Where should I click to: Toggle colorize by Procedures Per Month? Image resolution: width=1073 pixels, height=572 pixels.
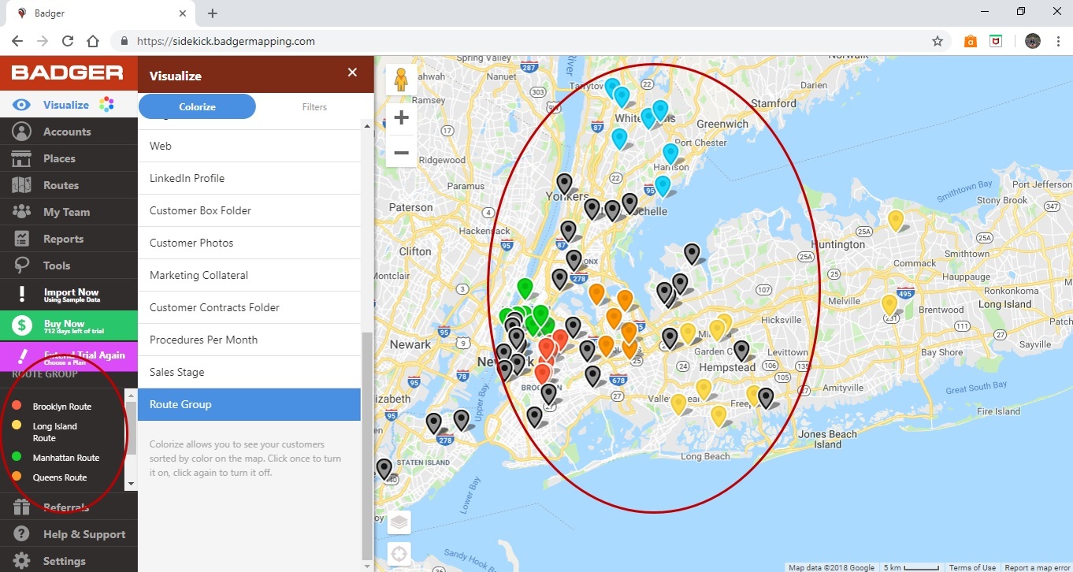click(x=249, y=340)
